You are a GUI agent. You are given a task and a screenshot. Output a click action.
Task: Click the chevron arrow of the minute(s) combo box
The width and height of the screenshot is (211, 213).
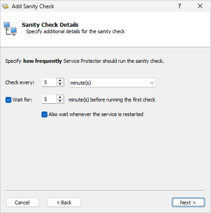coord(152,83)
